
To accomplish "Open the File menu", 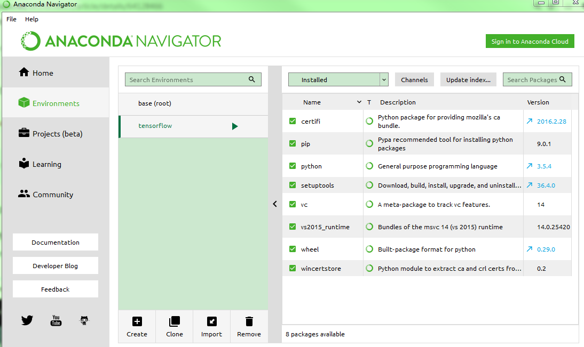I will [11, 19].
